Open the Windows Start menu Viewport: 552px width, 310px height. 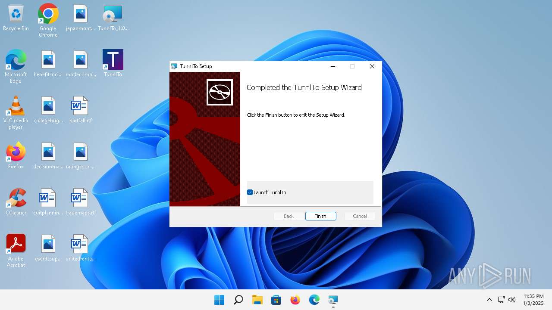coord(219,300)
